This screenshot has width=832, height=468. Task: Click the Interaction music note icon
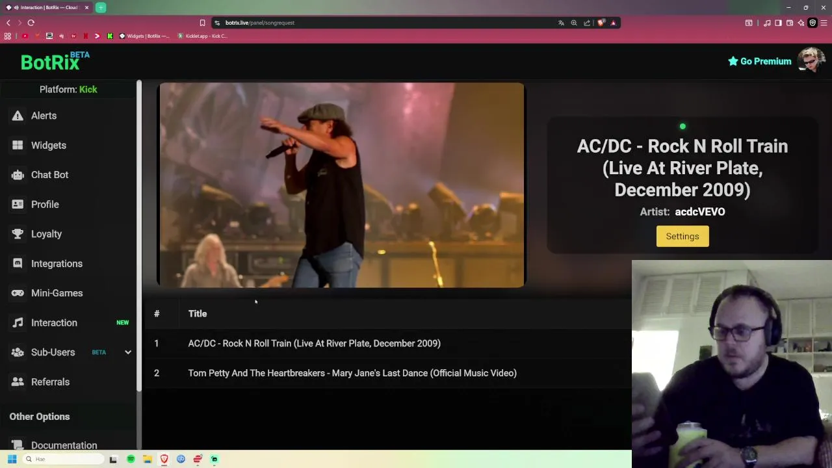coord(18,322)
